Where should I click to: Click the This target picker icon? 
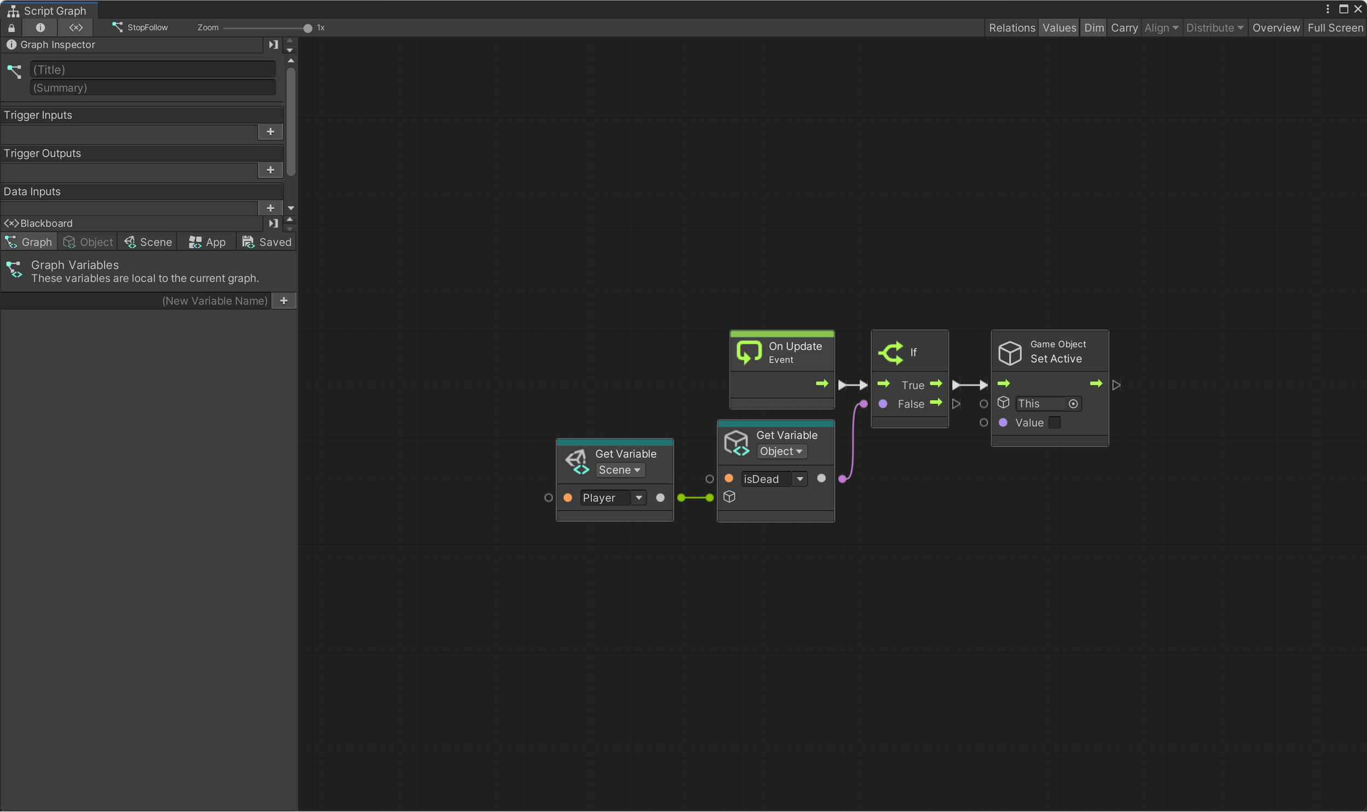[1073, 404]
